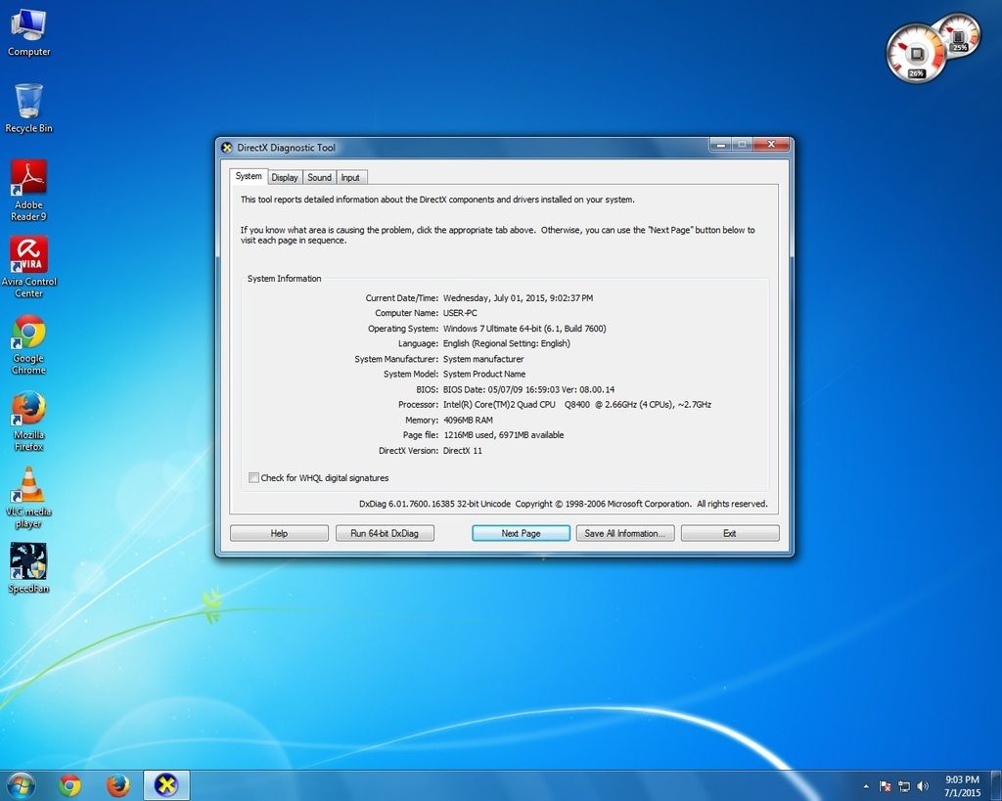This screenshot has width=1002, height=801.
Task: Open the Recycle Bin icon
Action: 28,102
